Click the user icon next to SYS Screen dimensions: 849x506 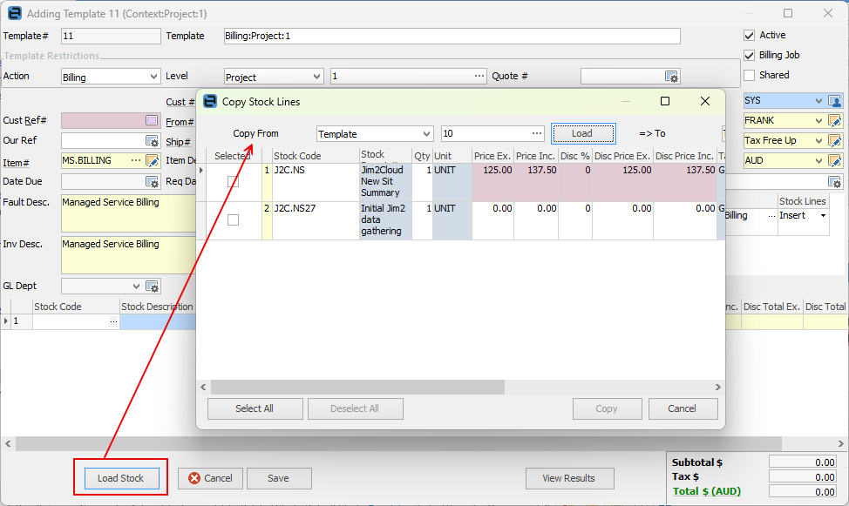point(834,101)
